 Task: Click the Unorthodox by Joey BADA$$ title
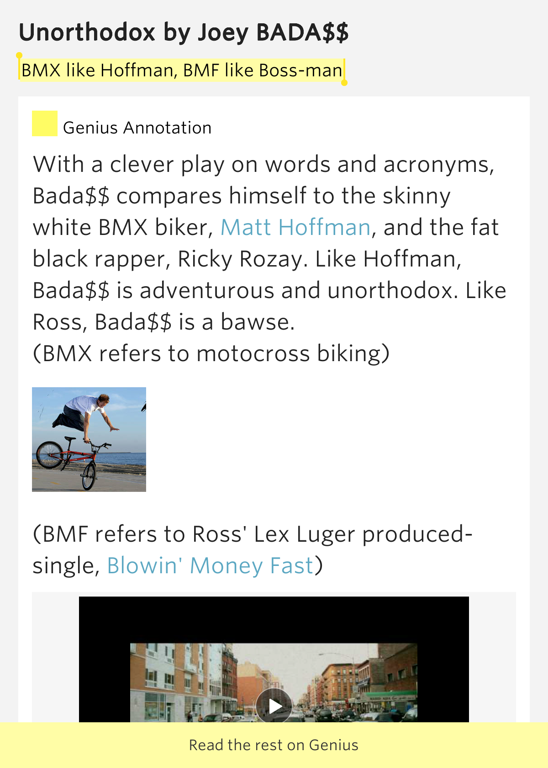click(184, 32)
